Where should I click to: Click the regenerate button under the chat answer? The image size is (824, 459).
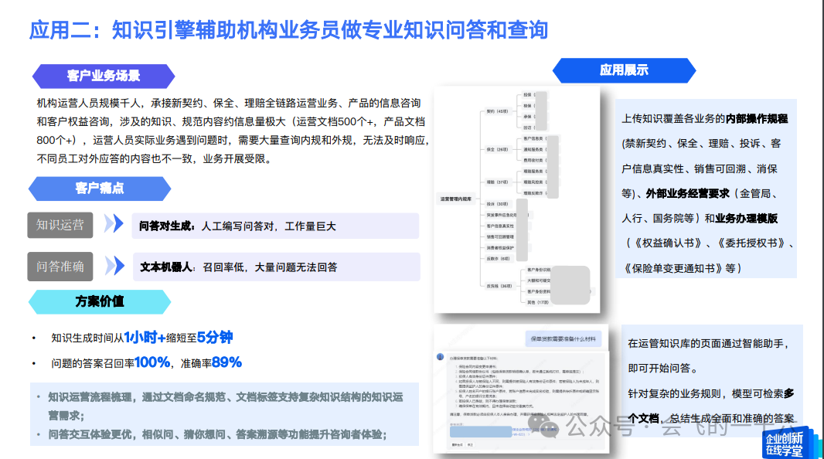click(x=457, y=445)
